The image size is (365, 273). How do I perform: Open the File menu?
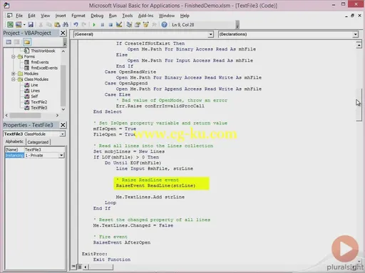coord(19,16)
